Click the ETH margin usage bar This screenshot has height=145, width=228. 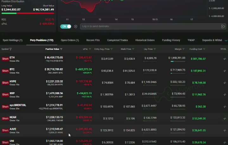(178, 62)
